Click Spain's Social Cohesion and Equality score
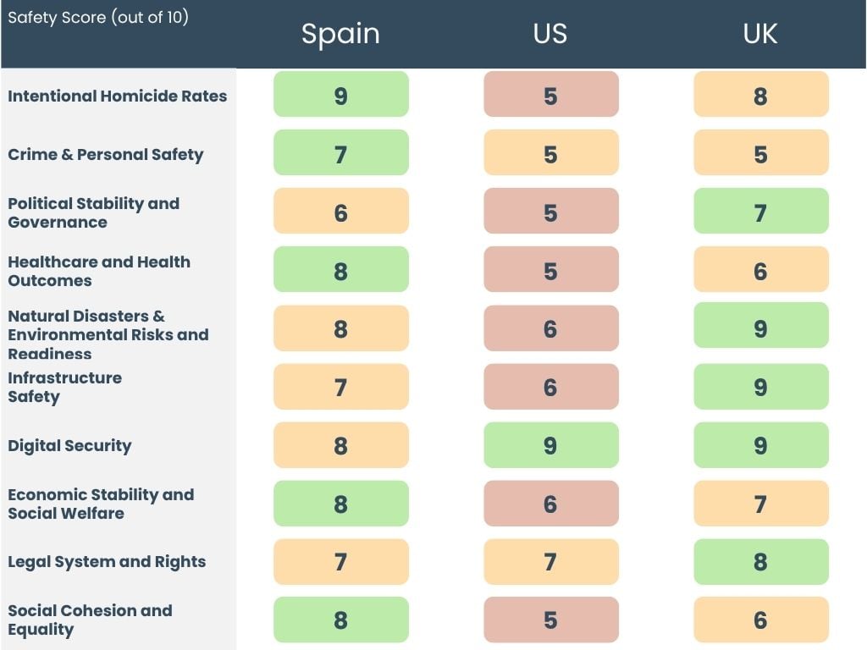The image size is (867, 650). [x=340, y=620]
